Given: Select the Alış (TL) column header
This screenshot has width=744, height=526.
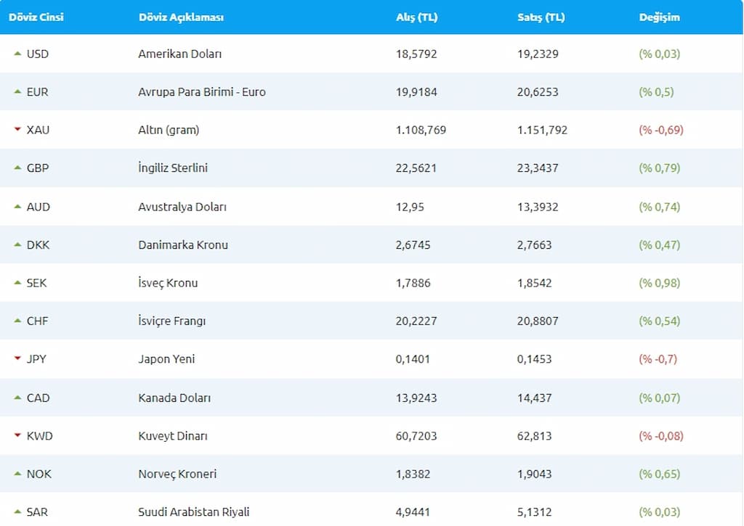Looking at the screenshot, I should click(416, 17).
